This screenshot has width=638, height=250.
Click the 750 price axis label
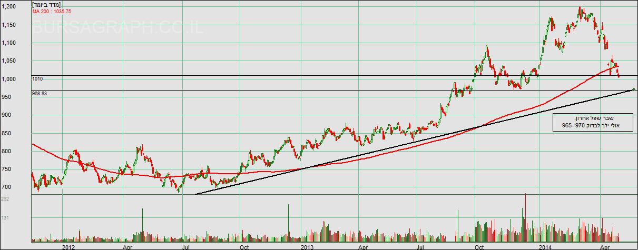[6, 169]
